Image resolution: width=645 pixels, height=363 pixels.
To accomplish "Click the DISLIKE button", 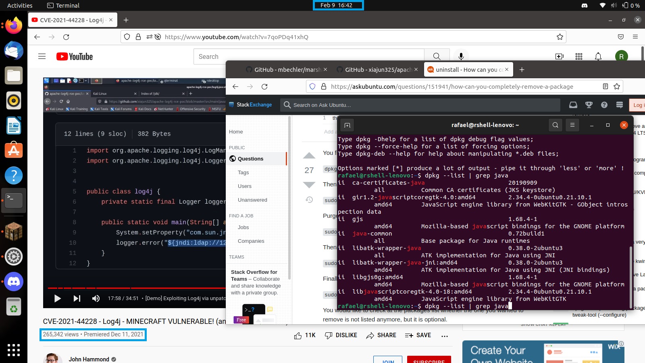I will [341, 336].
